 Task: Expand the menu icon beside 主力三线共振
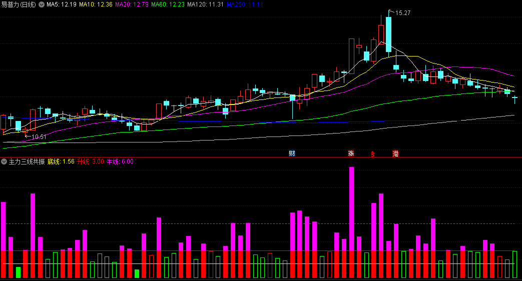(4, 161)
